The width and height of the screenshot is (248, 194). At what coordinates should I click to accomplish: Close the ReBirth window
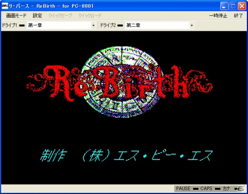click(242, 6)
